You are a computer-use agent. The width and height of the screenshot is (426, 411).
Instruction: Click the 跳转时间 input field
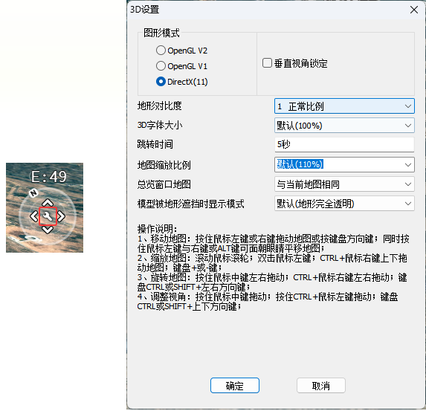344,144
